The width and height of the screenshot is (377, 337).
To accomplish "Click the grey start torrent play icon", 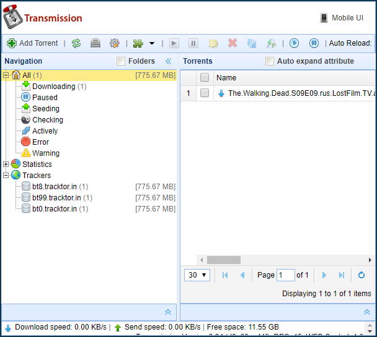I will pyautogui.click(x=174, y=43).
